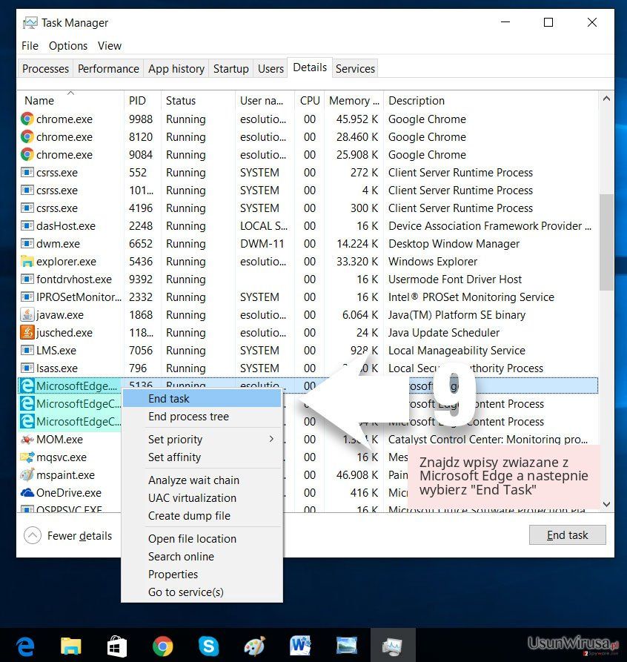Click the process list scroll down arrow

[x=606, y=504]
